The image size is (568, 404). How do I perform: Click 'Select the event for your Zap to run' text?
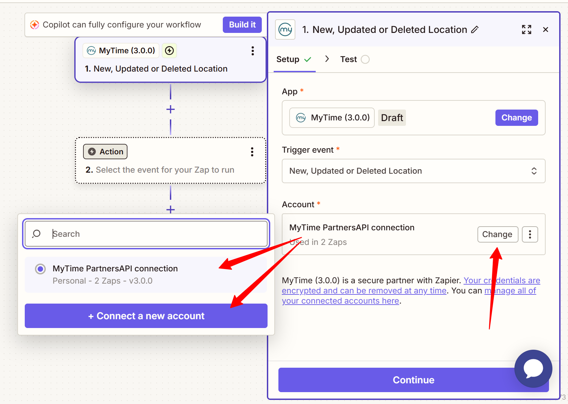(165, 170)
